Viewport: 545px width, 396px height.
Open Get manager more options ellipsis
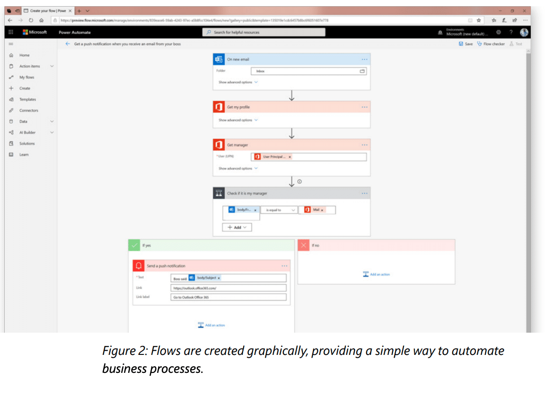pos(364,145)
